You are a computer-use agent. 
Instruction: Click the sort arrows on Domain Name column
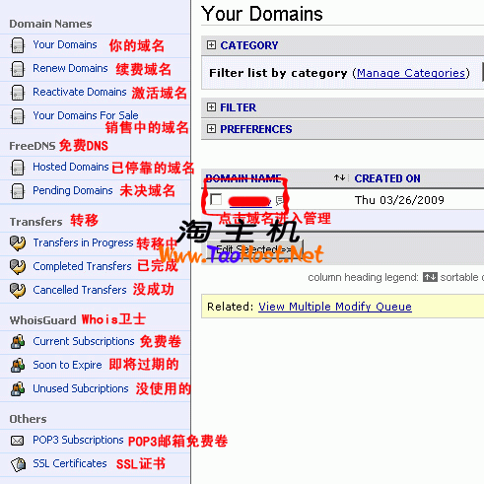[x=339, y=178]
